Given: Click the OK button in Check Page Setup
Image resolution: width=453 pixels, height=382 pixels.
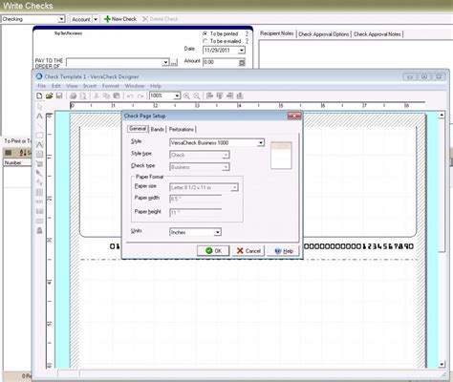Looking at the screenshot, I should pyautogui.click(x=213, y=251).
